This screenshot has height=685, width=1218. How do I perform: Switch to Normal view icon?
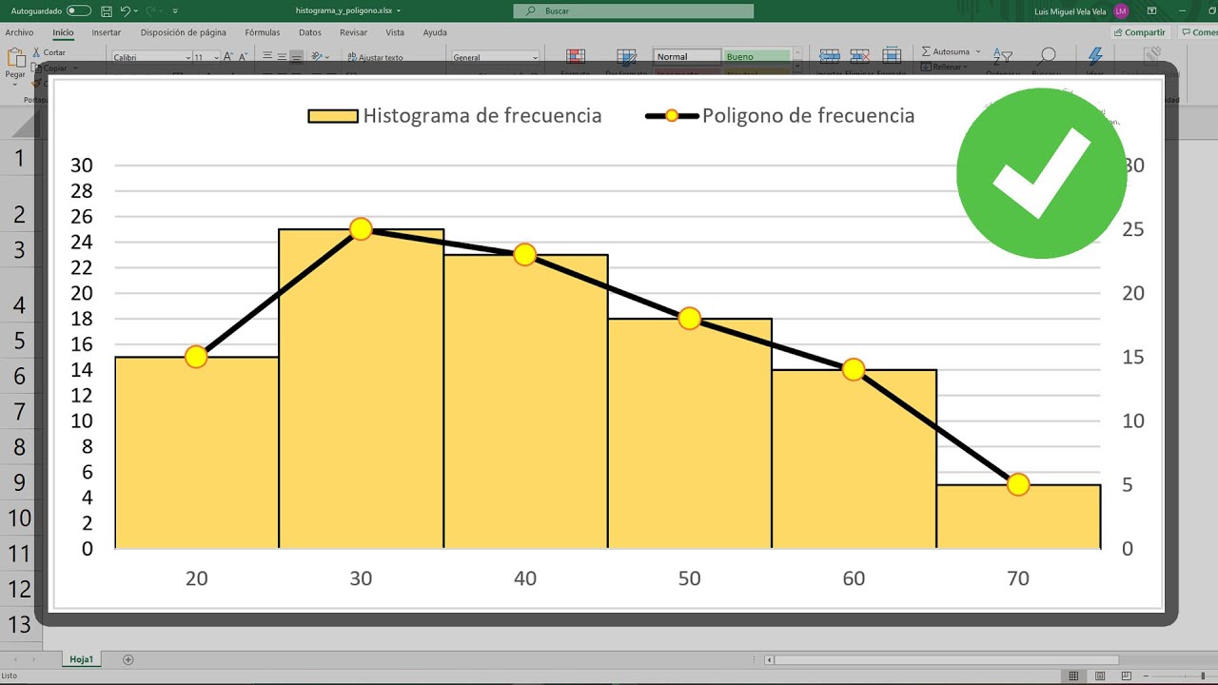pyautogui.click(x=1073, y=676)
